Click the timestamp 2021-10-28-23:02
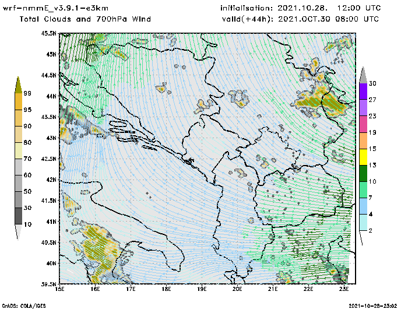The image size is (408, 309). 372,306
